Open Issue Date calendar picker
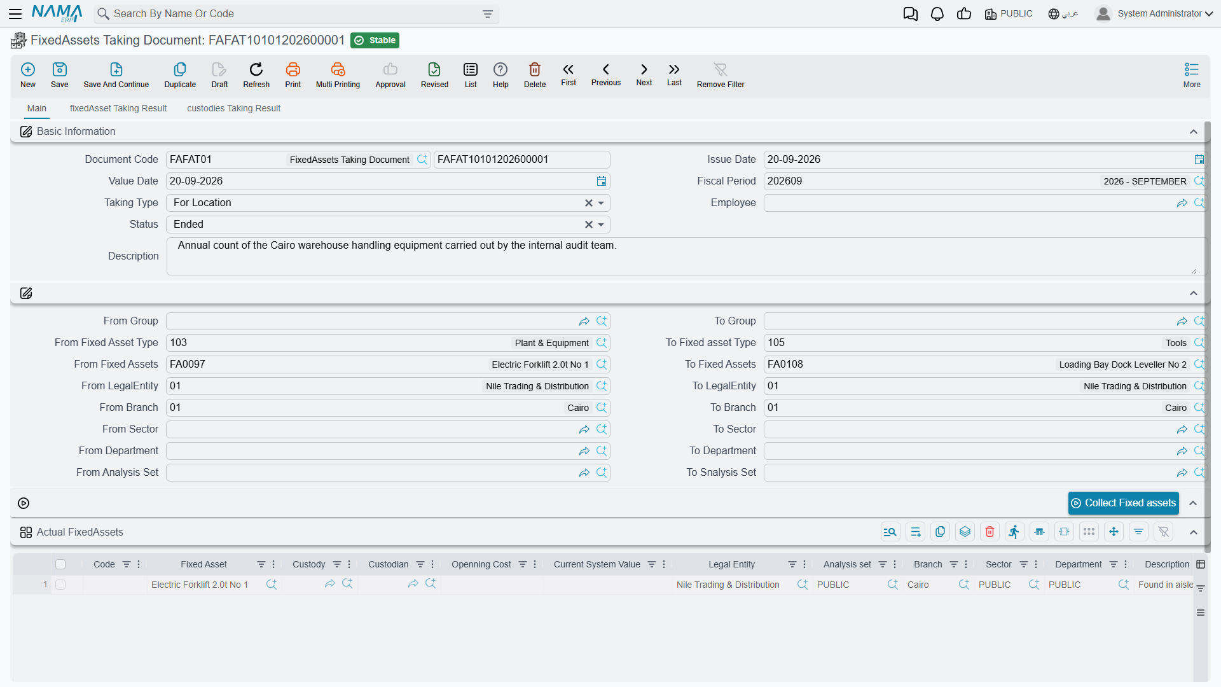Image resolution: width=1221 pixels, height=687 pixels. pyautogui.click(x=1199, y=160)
